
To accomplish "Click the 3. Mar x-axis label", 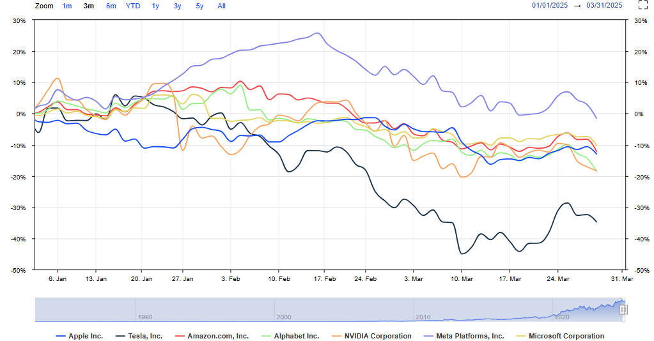I will 414,278.
